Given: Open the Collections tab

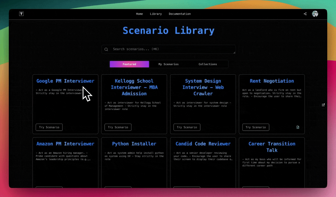Looking at the screenshot, I should click(208, 64).
